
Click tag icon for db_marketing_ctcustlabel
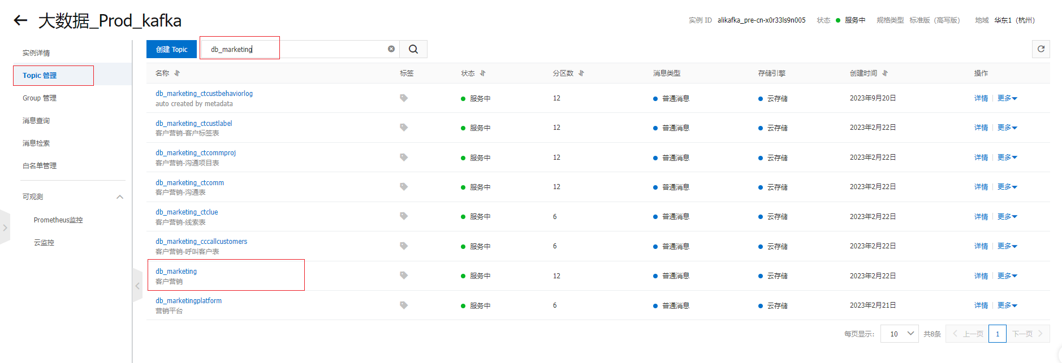coord(404,128)
